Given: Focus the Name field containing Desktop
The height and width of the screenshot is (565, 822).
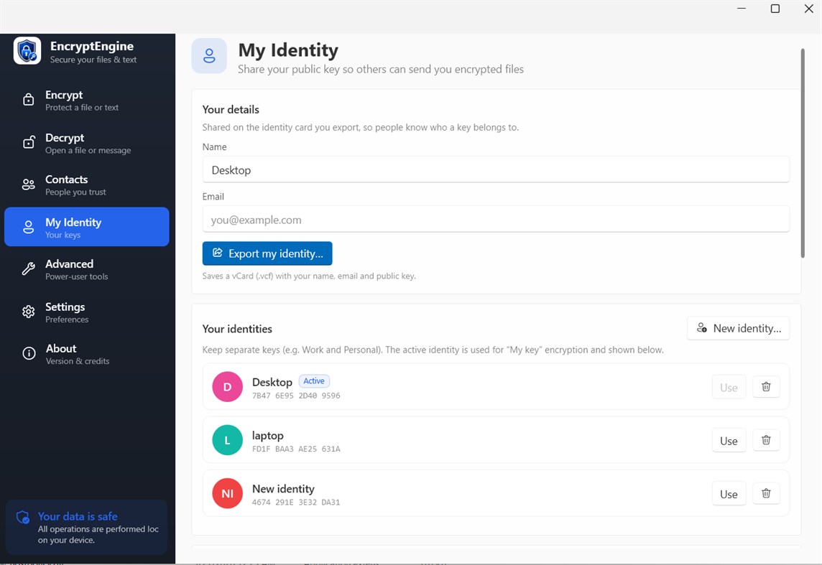Looking at the screenshot, I should [496, 169].
